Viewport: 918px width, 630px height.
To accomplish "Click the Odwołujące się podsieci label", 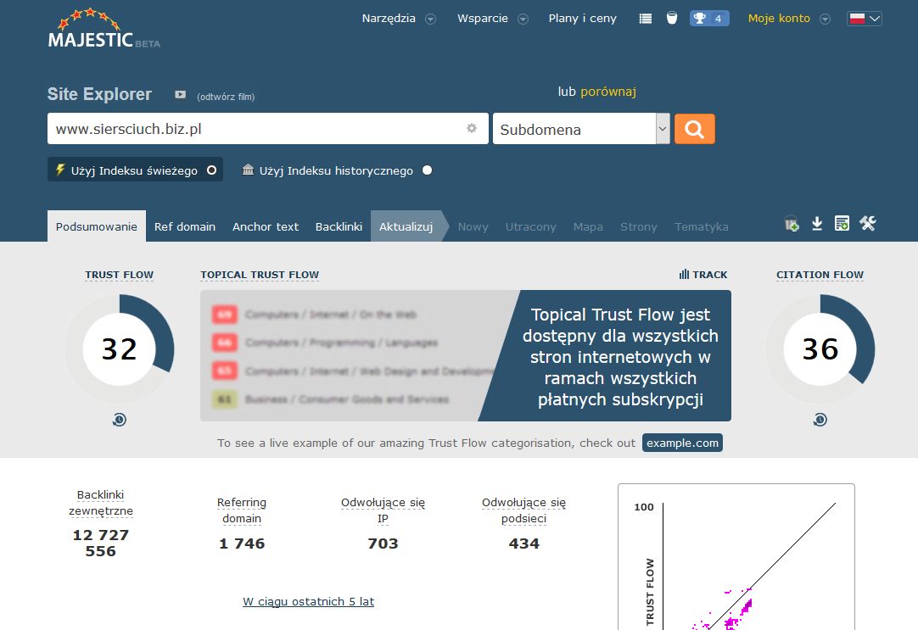I will tap(524, 510).
